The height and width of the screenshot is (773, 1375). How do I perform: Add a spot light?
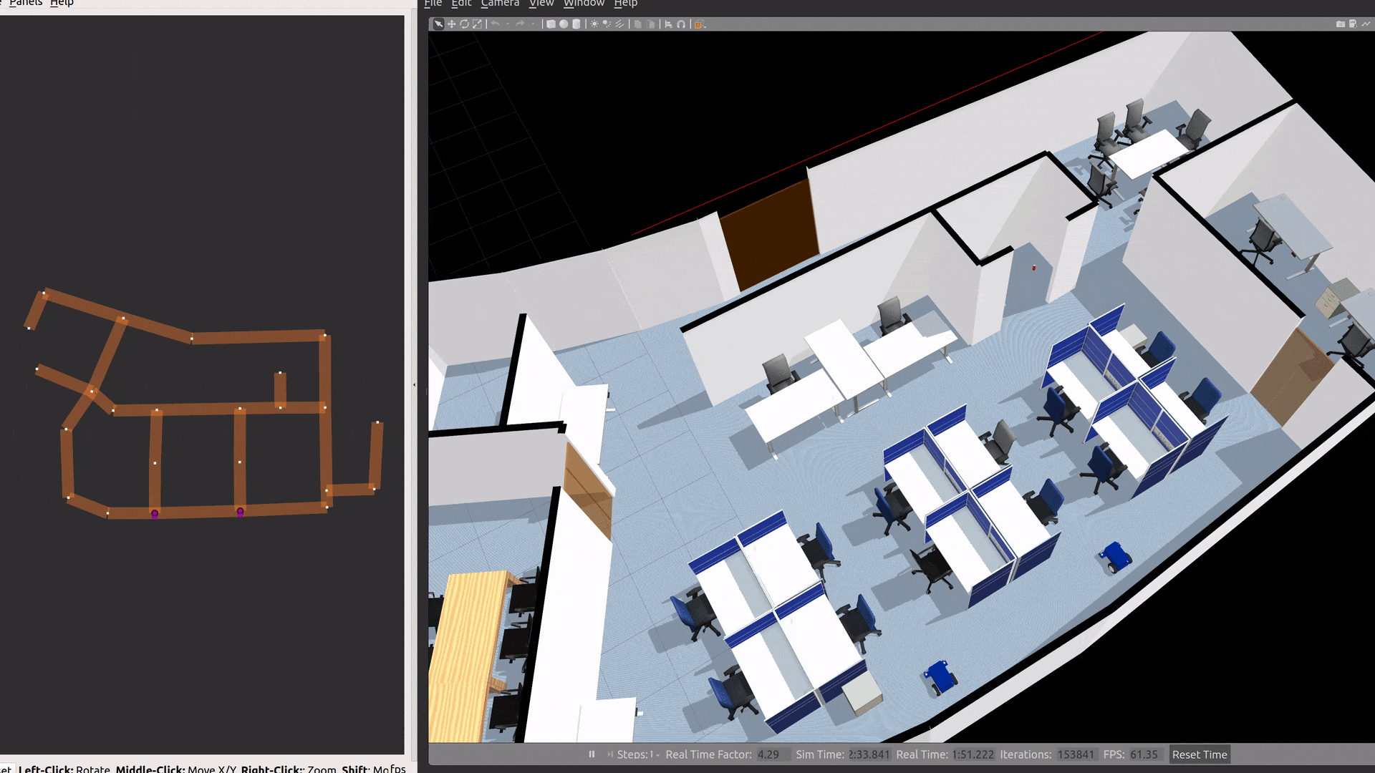[607, 24]
